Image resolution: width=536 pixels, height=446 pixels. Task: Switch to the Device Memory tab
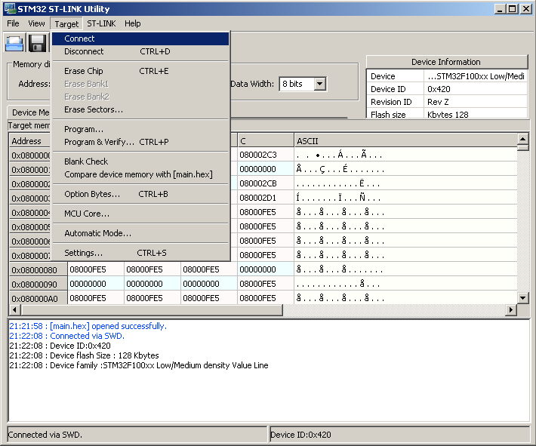point(30,112)
